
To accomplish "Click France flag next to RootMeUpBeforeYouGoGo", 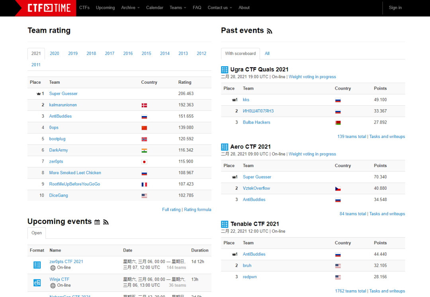I will coord(144,185).
